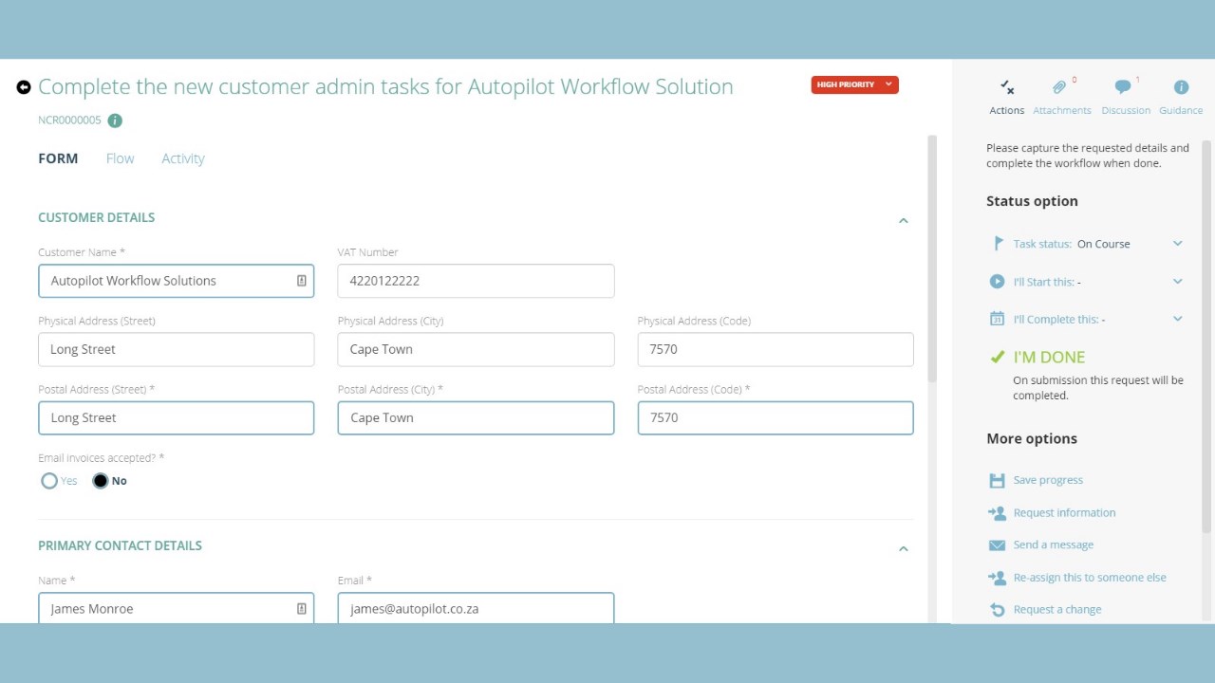Image resolution: width=1215 pixels, height=683 pixels.
Task: Open the Guidance info icon
Action: [x=1181, y=88]
